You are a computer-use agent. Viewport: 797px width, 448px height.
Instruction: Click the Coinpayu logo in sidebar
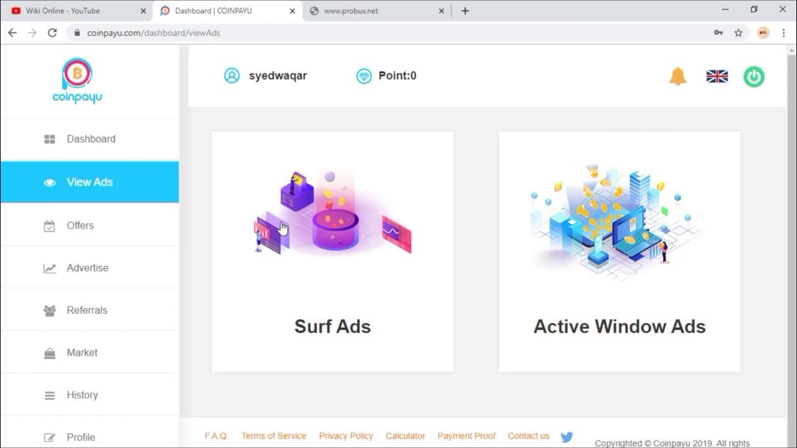tap(77, 81)
